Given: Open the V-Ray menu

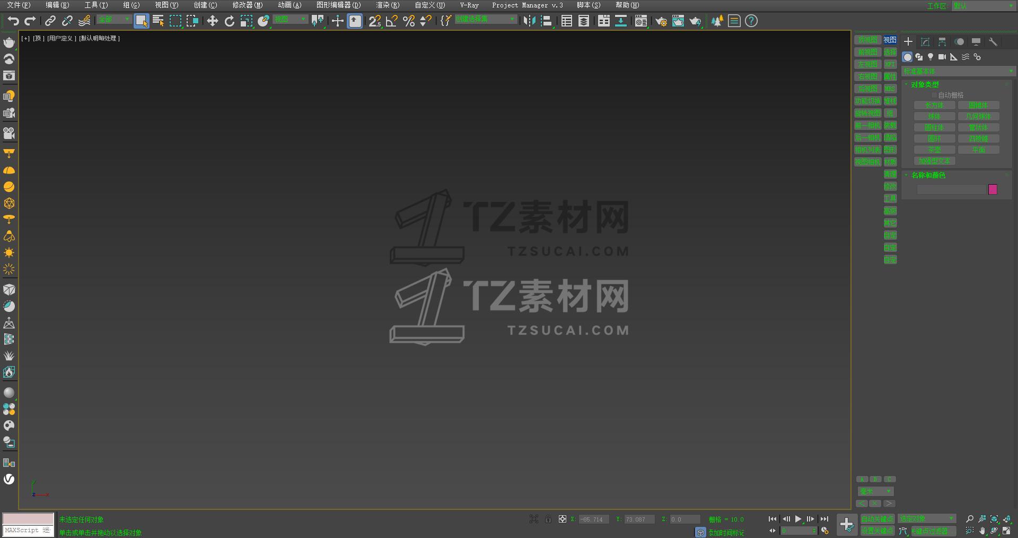Looking at the screenshot, I should pos(469,5).
